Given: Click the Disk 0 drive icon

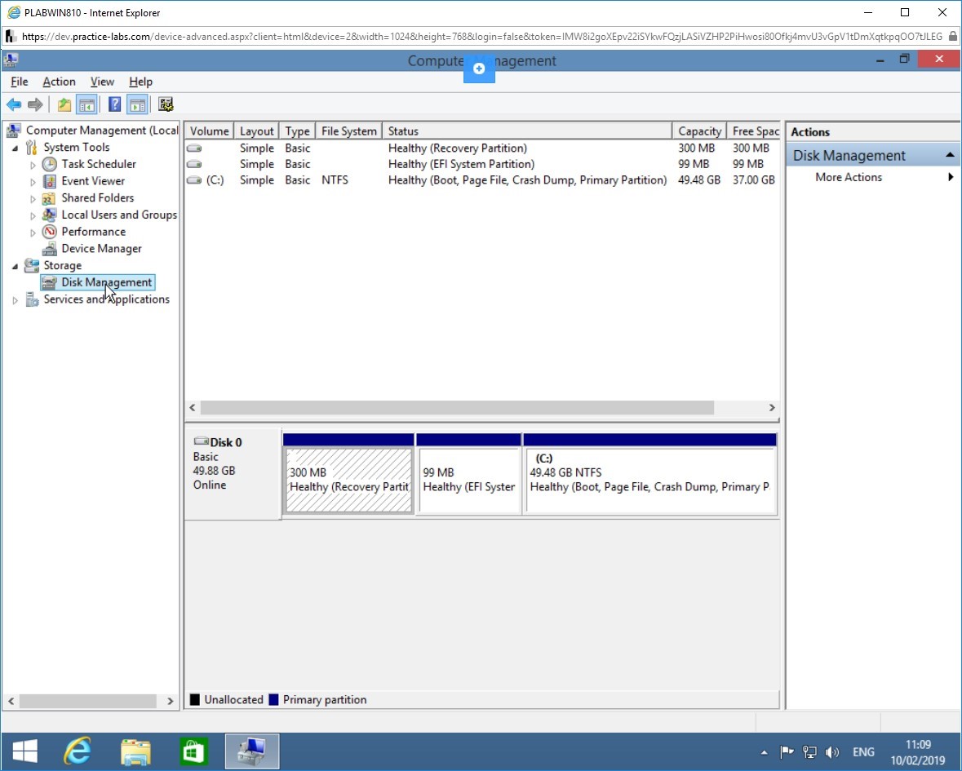Looking at the screenshot, I should point(201,441).
